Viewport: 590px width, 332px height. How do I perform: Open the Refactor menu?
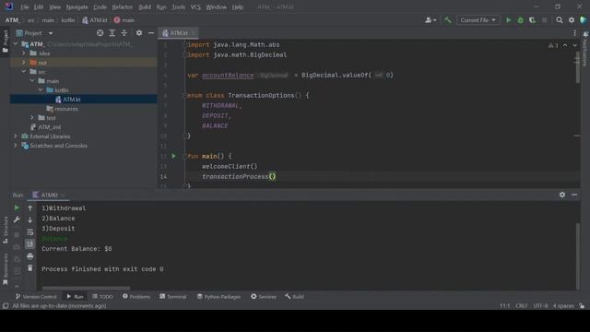[x=123, y=7]
